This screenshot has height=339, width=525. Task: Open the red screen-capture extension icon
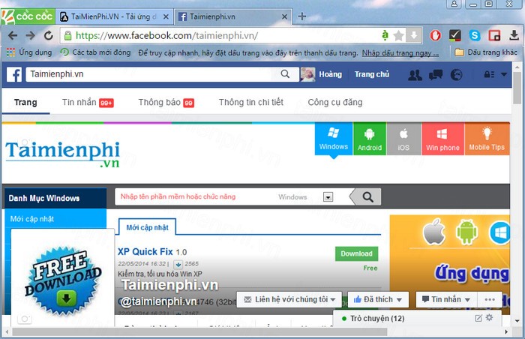pos(494,35)
